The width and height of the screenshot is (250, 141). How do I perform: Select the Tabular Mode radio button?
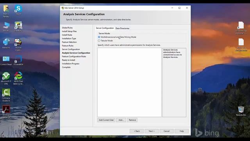(x=99, y=41)
